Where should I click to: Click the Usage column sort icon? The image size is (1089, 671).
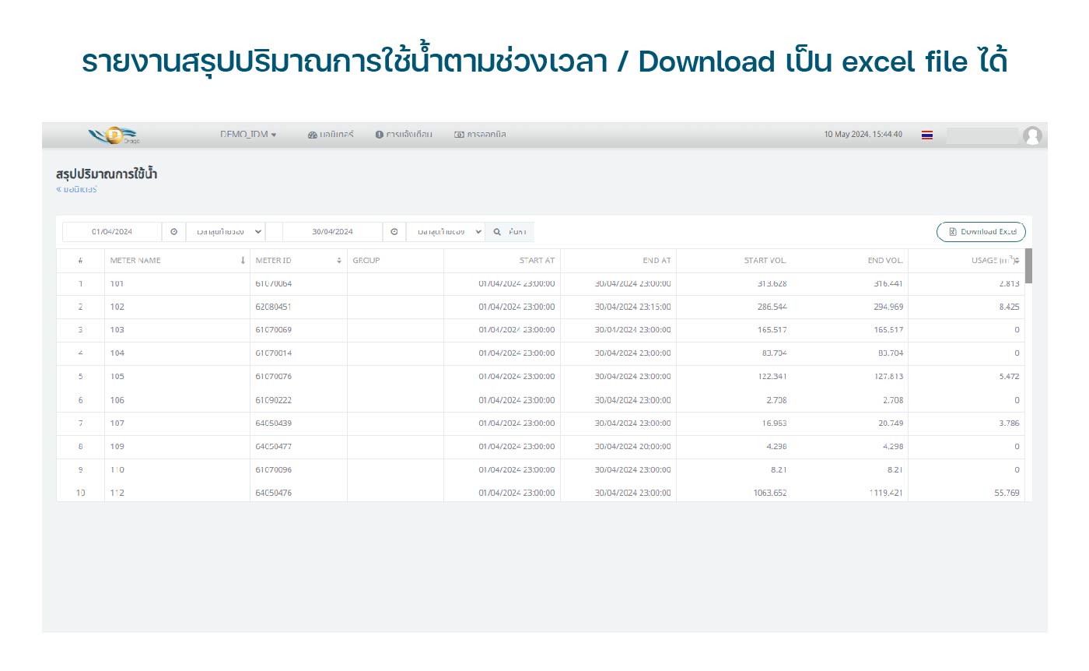click(x=1017, y=261)
